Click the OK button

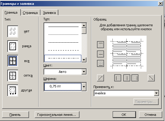[x=124, y=115]
